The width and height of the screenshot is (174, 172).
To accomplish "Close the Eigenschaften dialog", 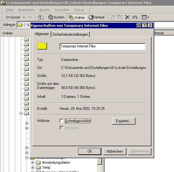I will point(150,26).
